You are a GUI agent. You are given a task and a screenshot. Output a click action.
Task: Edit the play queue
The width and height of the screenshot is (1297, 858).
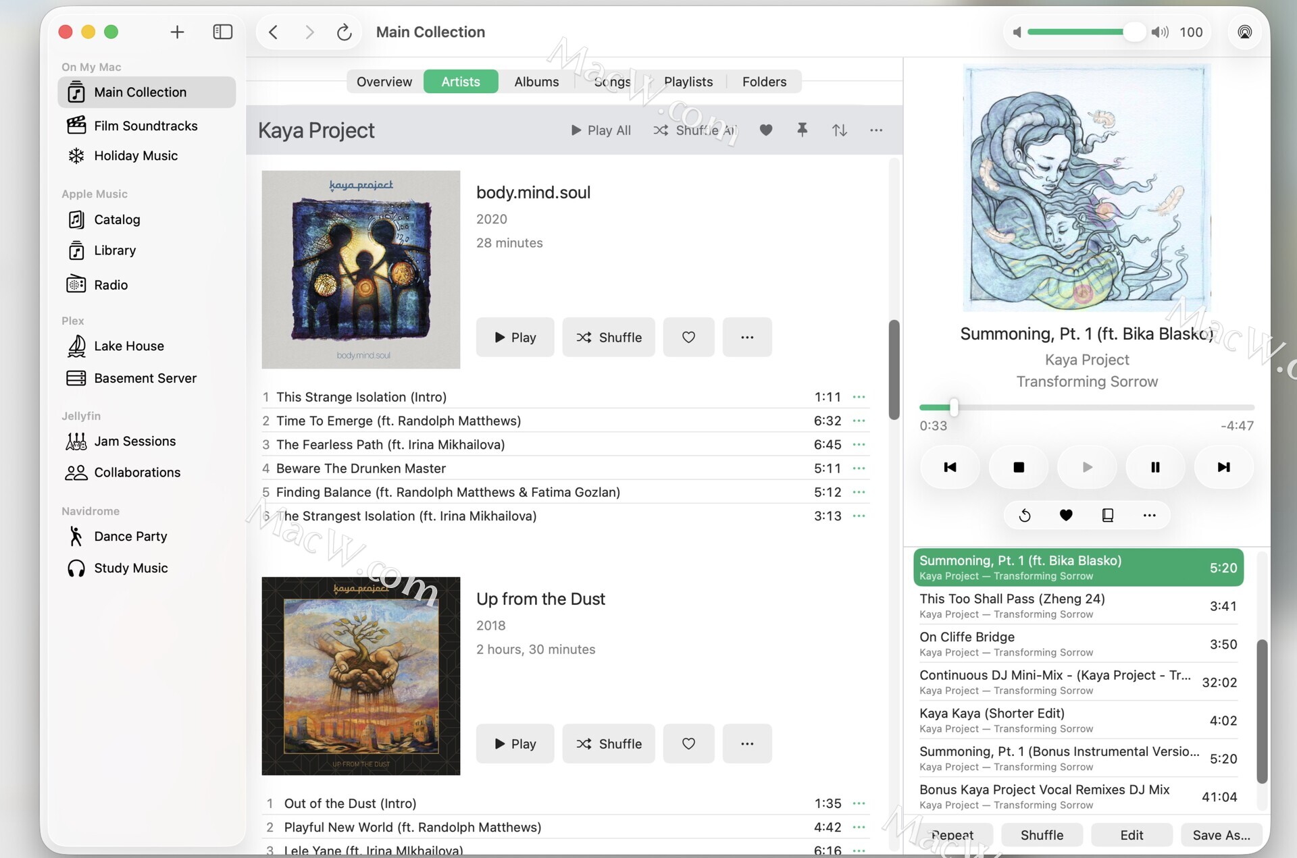1131,835
